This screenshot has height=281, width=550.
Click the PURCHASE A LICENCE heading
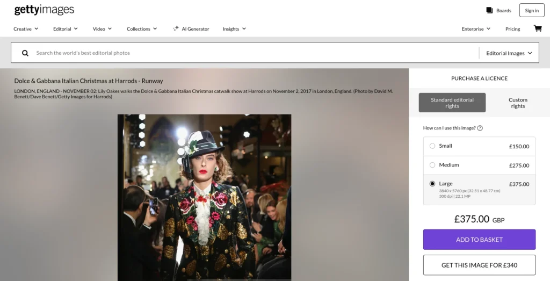click(x=479, y=78)
